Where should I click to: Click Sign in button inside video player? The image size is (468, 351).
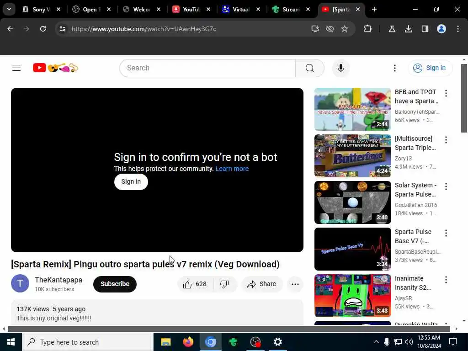tap(131, 181)
